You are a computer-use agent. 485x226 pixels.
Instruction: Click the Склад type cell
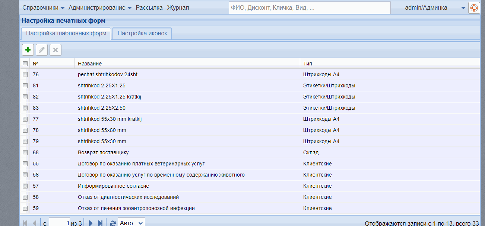coord(311,152)
